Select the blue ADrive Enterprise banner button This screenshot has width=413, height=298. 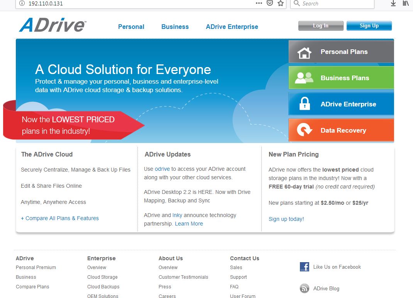(341, 104)
